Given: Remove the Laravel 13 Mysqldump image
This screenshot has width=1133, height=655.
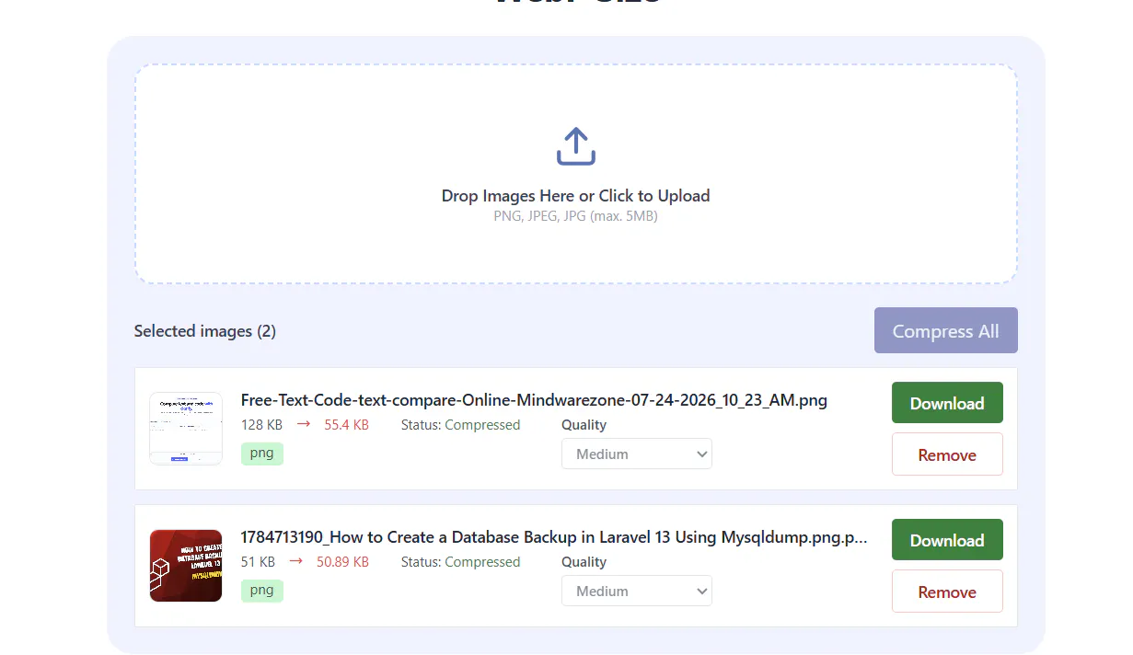Looking at the screenshot, I should 947,592.
